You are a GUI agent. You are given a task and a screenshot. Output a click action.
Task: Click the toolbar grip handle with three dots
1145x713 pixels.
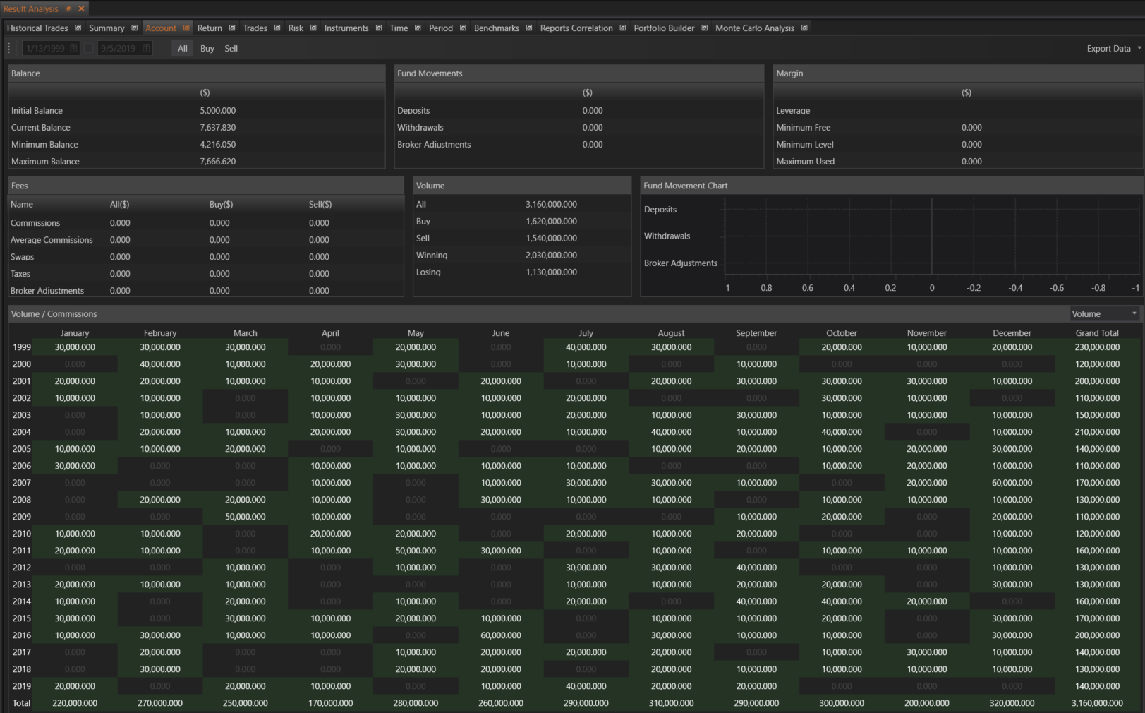coord(9,49)
